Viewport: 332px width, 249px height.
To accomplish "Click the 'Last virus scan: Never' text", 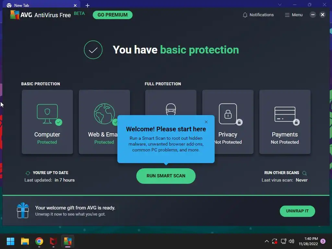I will tap(285, 180).
